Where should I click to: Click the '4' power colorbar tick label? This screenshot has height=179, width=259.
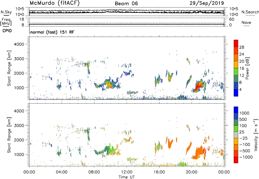[x=241, y=89]
